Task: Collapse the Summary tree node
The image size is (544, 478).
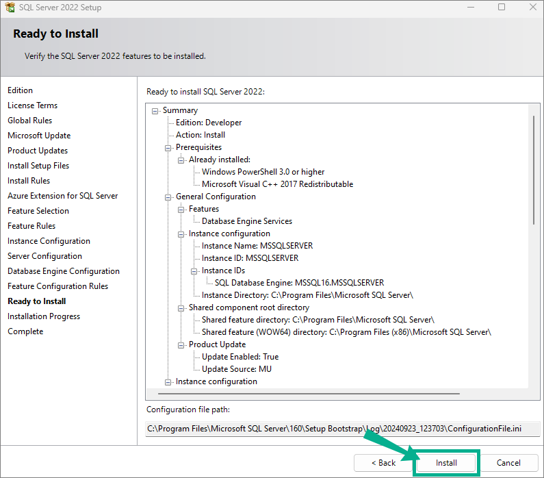Action: (155, 110)
